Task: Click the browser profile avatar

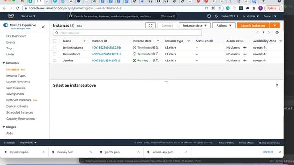Action: [260, 8]
